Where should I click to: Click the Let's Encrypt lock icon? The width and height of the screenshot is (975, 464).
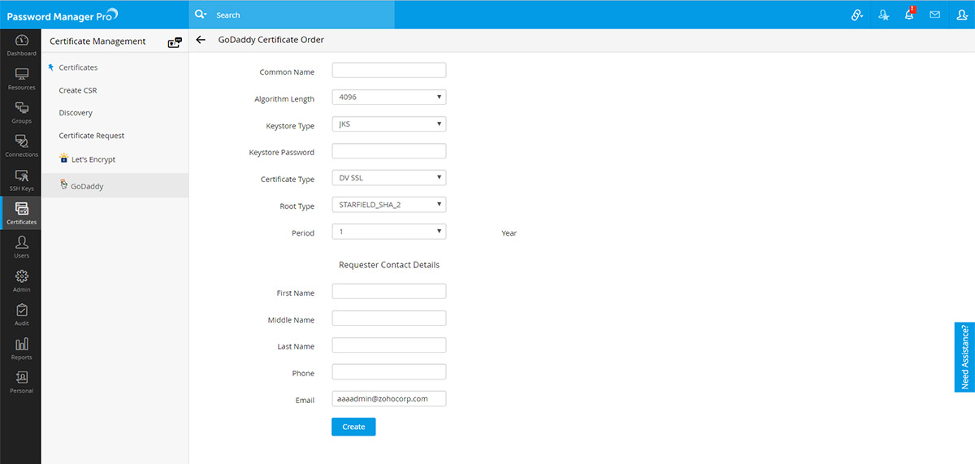(x=64, y=158)
